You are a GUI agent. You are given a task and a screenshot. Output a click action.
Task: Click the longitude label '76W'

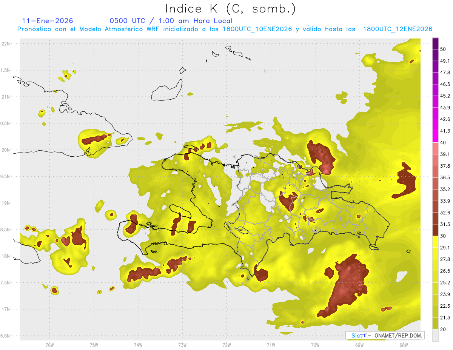(x=49, y=345)
